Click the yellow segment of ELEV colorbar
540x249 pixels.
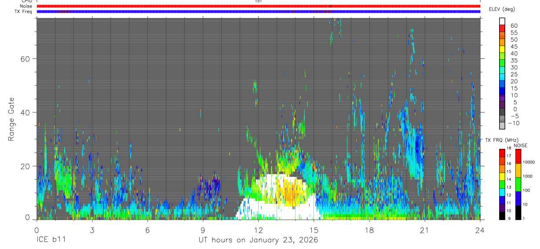tap(502, 49)
